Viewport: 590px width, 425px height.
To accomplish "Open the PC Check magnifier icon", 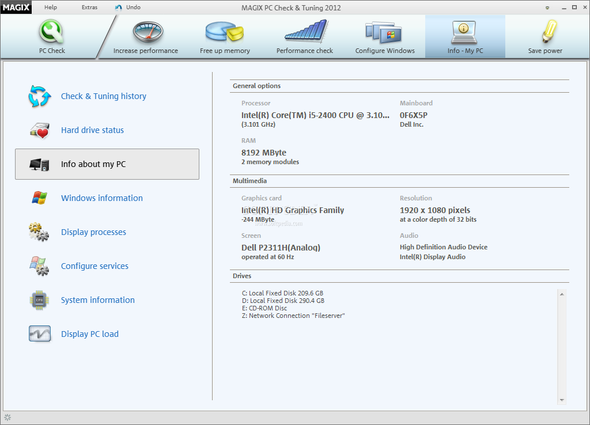I will coord(51,32).
